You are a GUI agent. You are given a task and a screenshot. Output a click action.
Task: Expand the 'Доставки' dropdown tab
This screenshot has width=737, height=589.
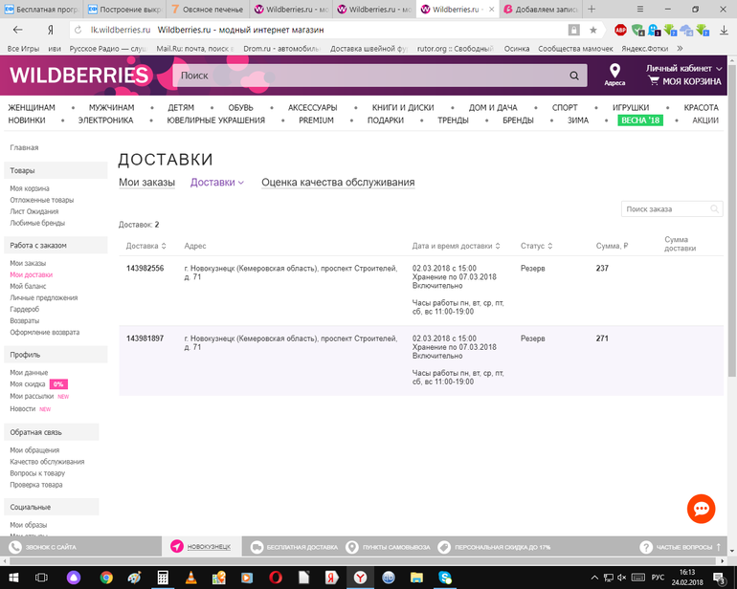pyautogui.click(x=217, y=182)
